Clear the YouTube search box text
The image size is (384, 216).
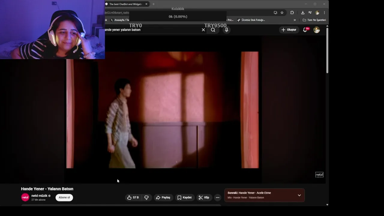coord(203,30)
